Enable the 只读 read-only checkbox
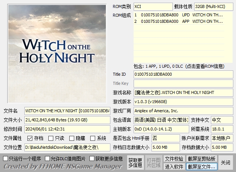This screenshot has height=172, width=236. [x=51, y=138]
